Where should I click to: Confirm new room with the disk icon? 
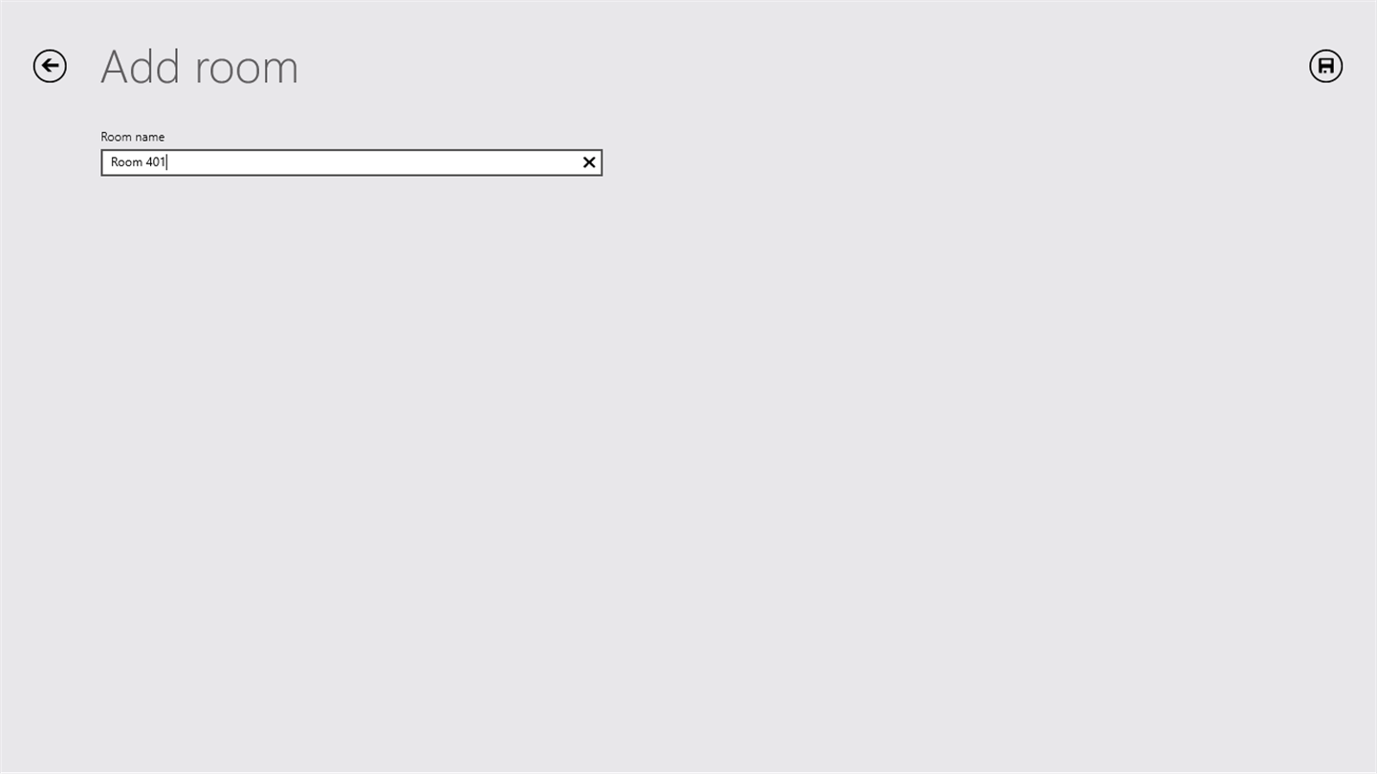tap(1325, 66)
